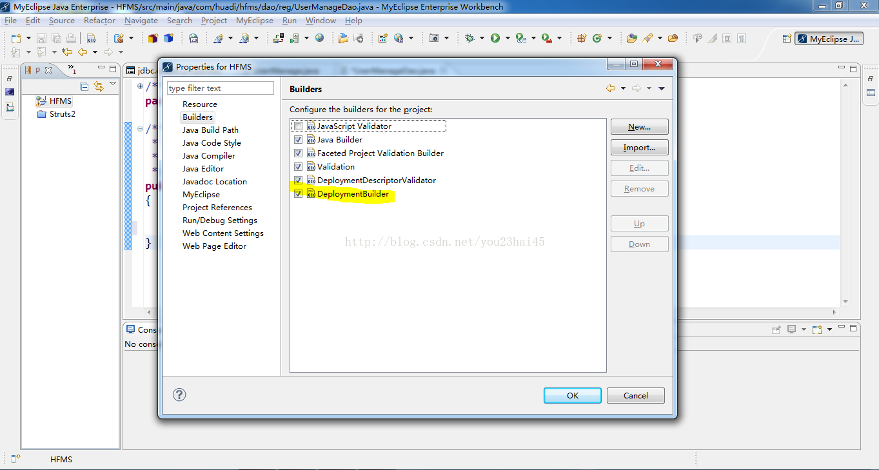Image resolution: width=879 pixels, height=470 pixels.
Task: Open dropdown arrow beside green Run icon
Action: point(507,39)
